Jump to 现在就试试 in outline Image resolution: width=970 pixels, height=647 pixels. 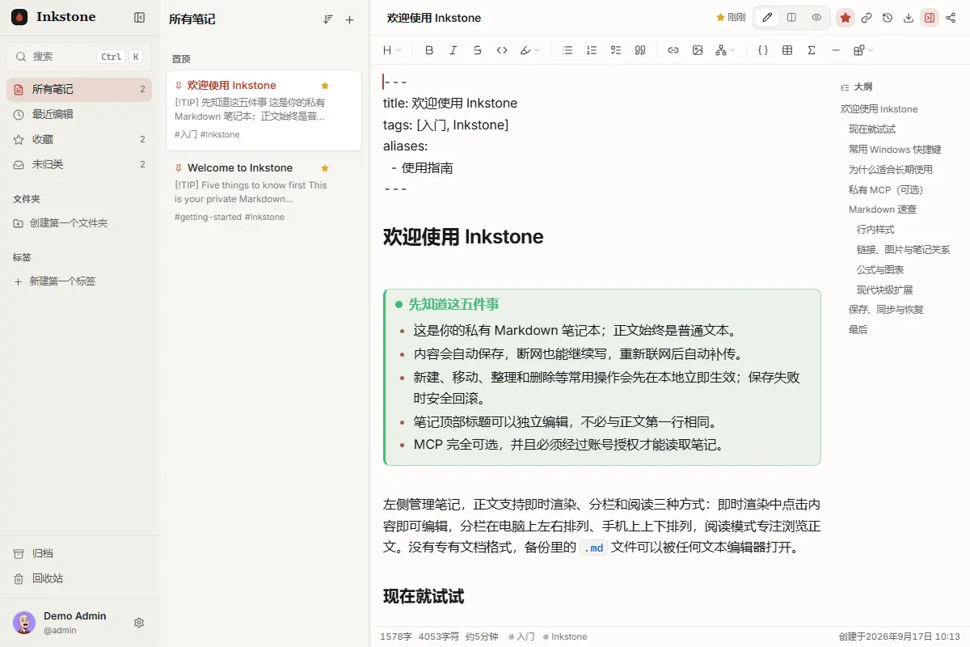point(872,129)
